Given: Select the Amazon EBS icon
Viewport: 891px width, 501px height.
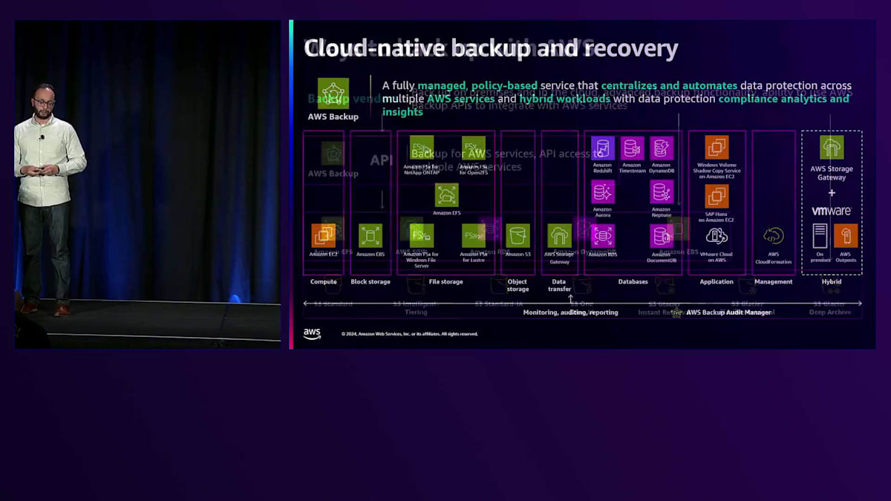Looking at the screenshot, I should 371,235.
